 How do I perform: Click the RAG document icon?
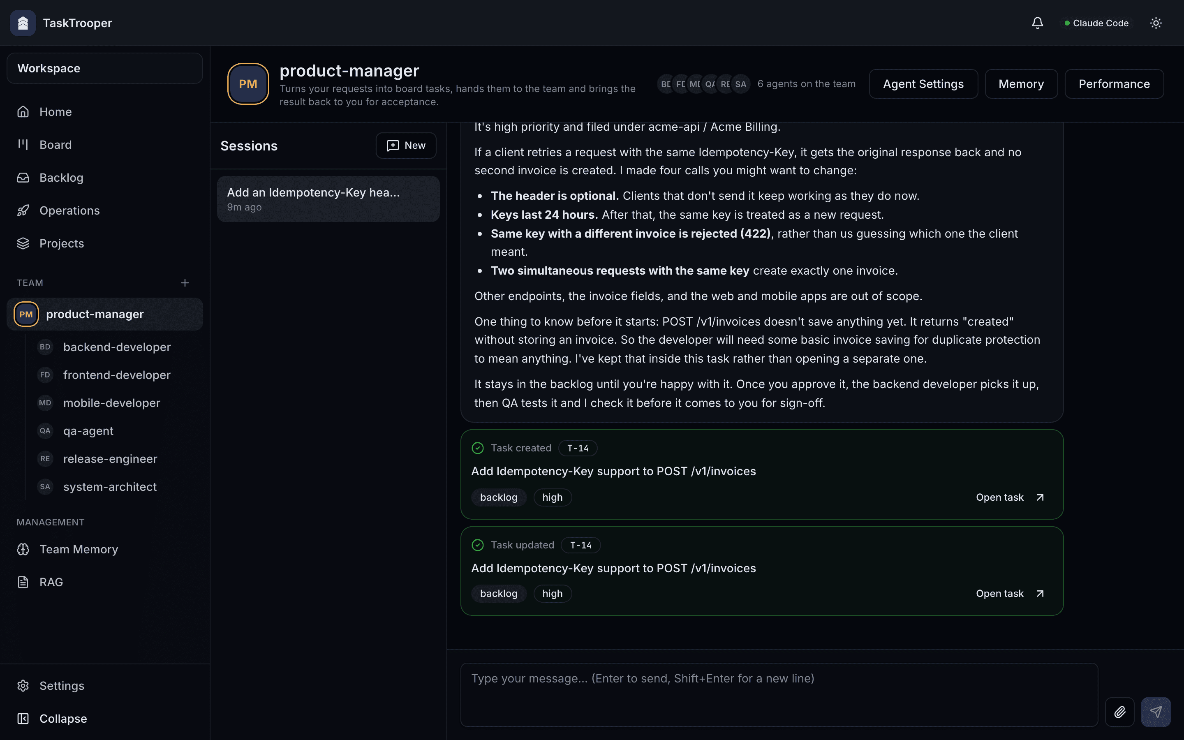coord(23,582)
